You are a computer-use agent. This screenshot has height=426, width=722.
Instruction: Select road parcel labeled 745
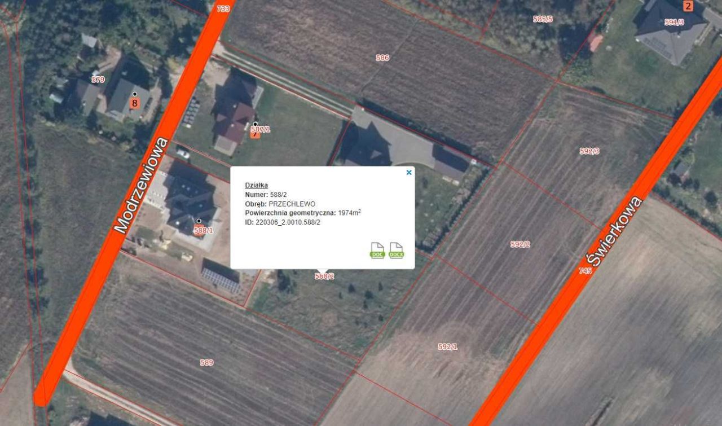pyautogui.click(x=585, y=271)
